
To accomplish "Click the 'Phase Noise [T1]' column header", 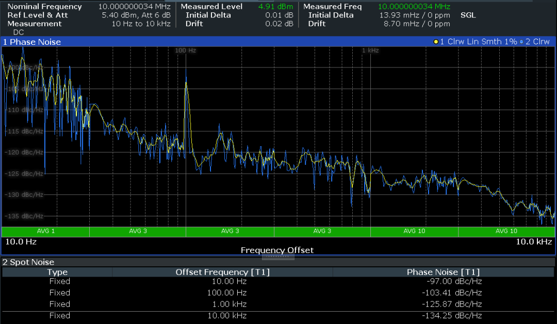I will (x=443, y=272).
